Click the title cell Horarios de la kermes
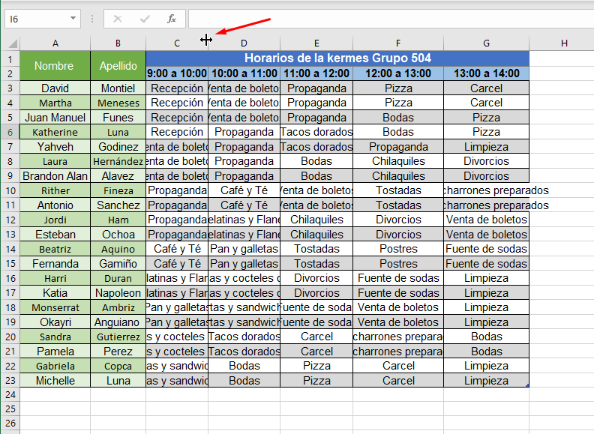Viewport: 594px width, 434px height. point(337,58)
